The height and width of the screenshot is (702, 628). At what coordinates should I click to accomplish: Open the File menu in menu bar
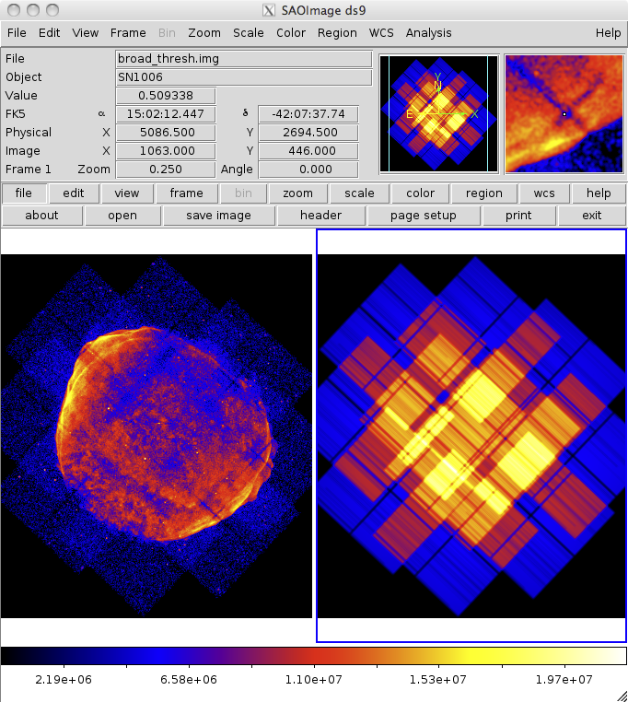17,32
